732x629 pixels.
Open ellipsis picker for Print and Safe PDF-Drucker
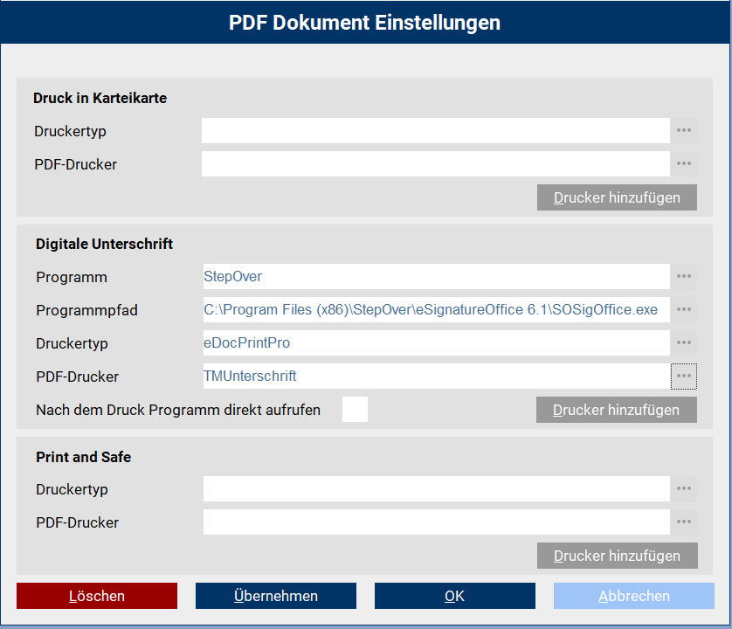(x=683, y=522)
